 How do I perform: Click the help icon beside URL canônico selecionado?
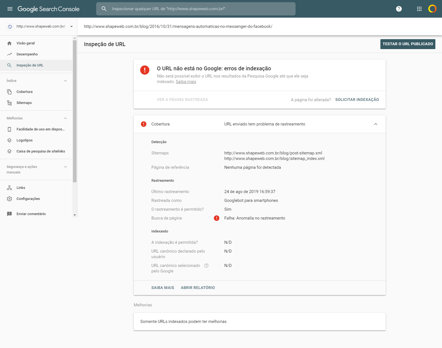point(206,266)
